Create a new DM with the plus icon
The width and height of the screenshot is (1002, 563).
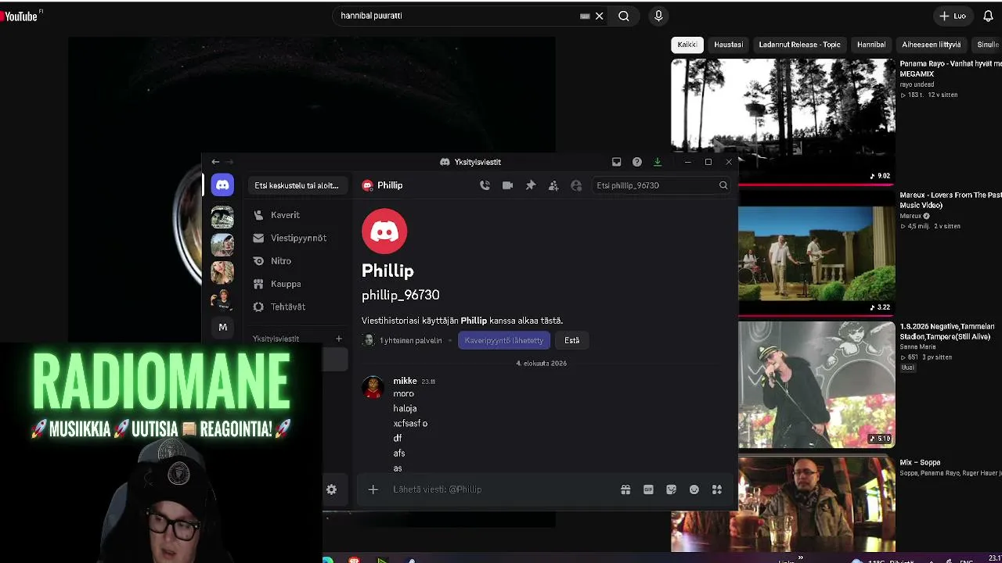[x=339, y=339]
